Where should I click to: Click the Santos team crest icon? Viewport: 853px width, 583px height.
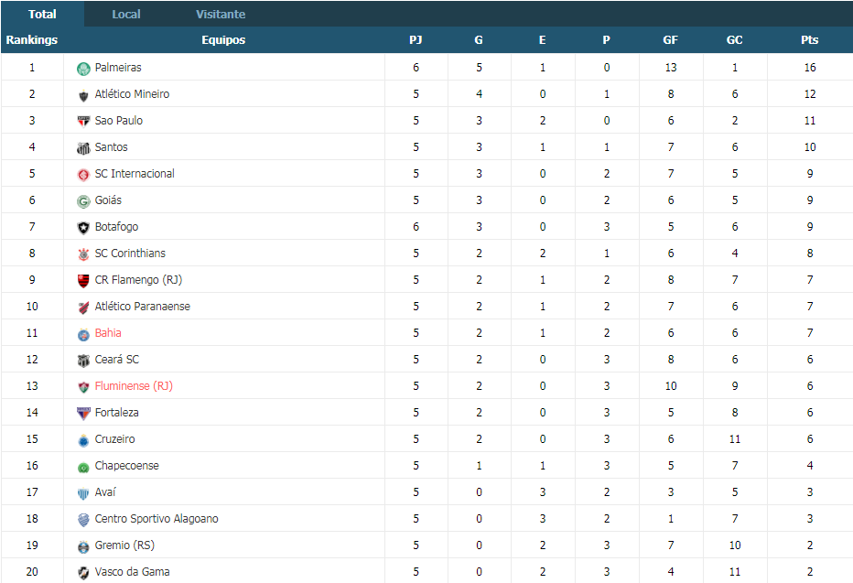[83, 148]
